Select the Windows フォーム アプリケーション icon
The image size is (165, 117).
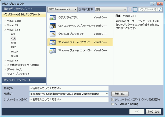point(53,42)
